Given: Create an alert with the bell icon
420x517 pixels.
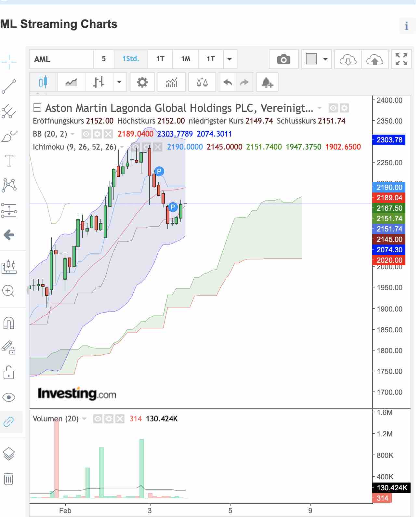Looking at the screenshot, I should (267, 82).
